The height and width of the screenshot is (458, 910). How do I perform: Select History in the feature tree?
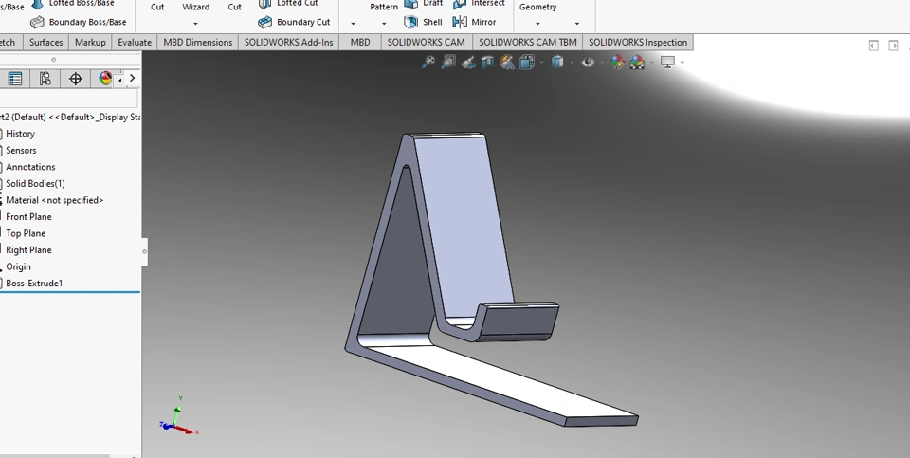pyautogui.click(x=20, y=134)
